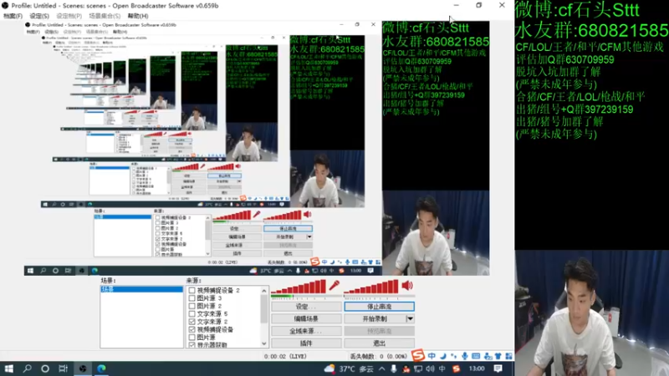The width and height of the screenshot is (669, 376).
Task: Click the 中 input indicator in the system tray
Action: pyautogui.click(x=442, y=368)
